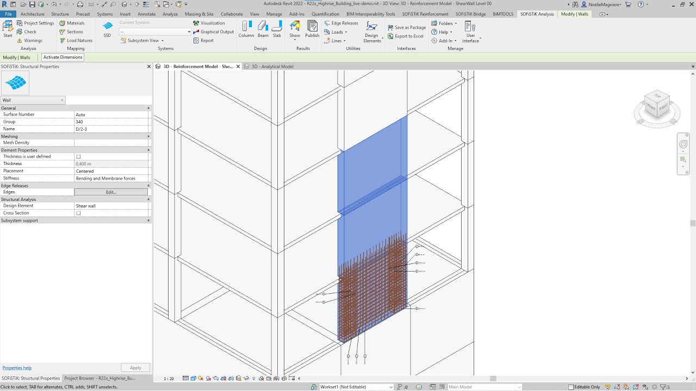
Task: Select the Beam design tool
Action: 263,29
